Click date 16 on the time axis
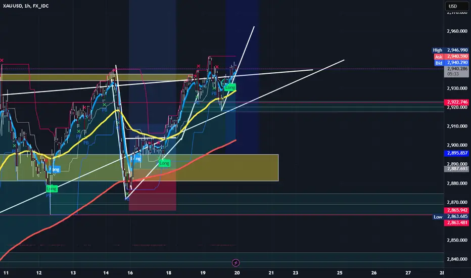 (x=130, y=273)
